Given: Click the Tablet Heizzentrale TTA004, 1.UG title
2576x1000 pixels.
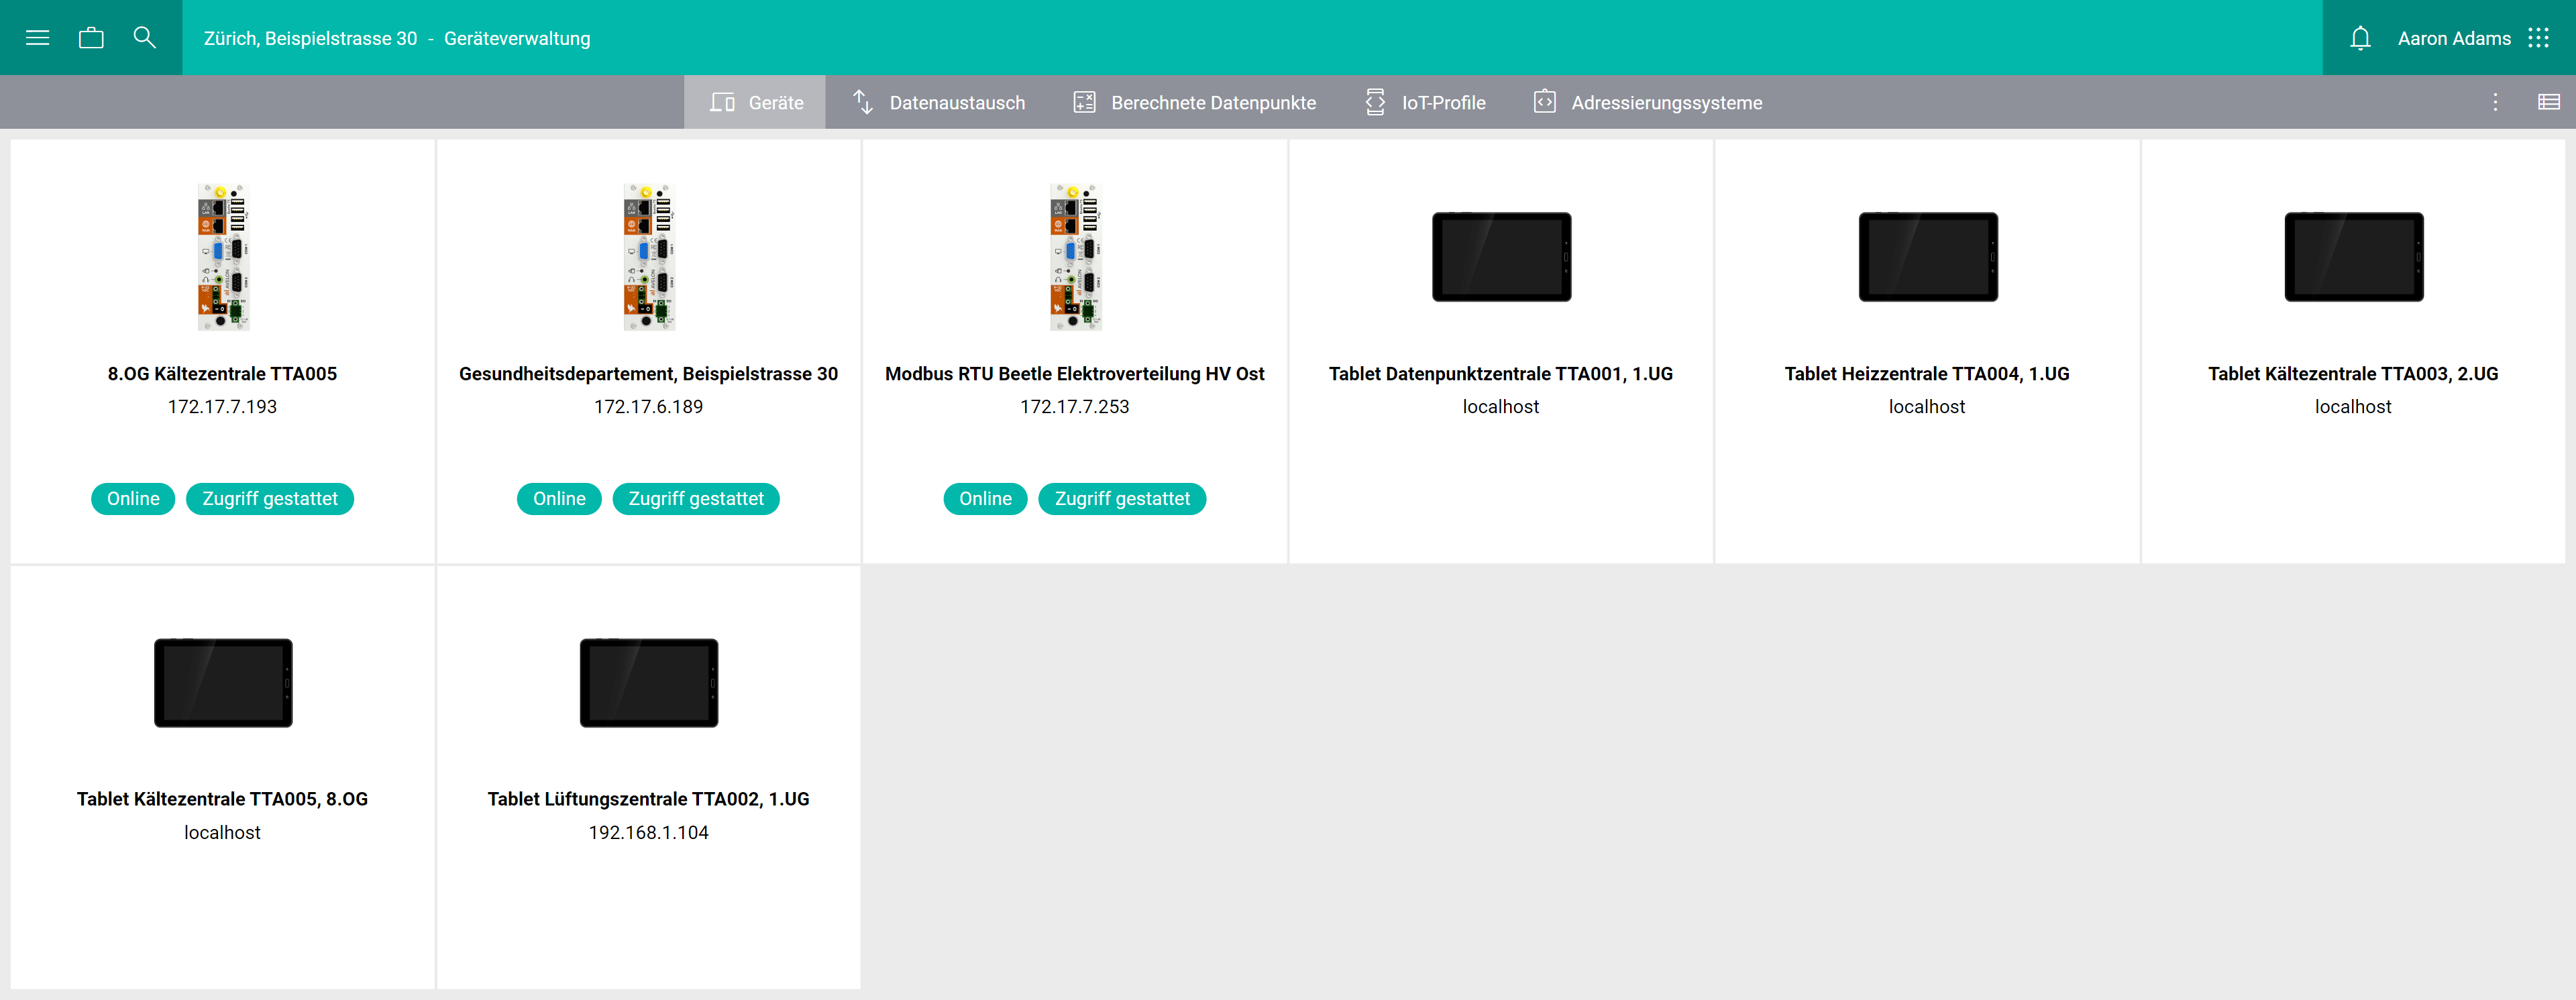Looking at the screenshot, I should pos(1927,374).
